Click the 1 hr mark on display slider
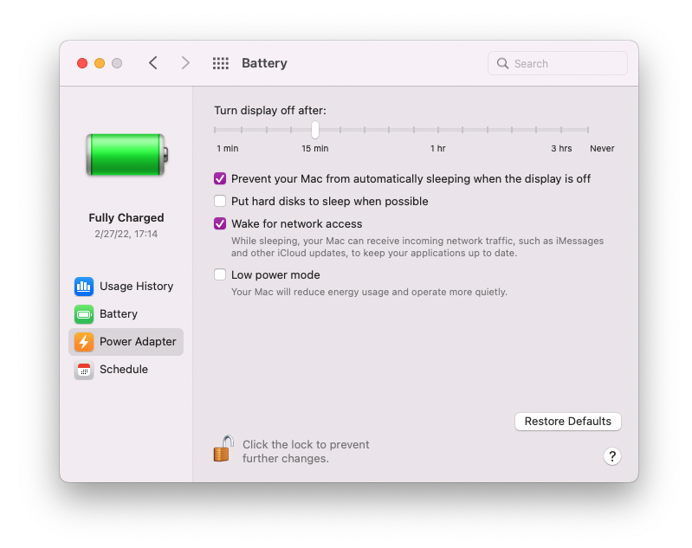 [x=438, y=131]
